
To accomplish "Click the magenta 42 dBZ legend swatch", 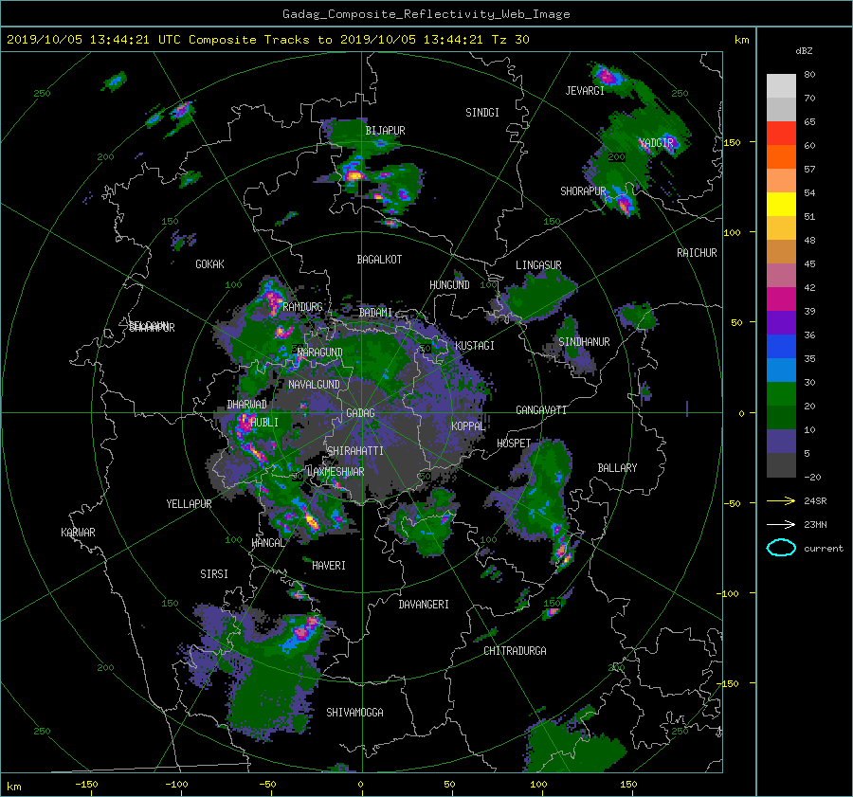I will coord(781,299).
